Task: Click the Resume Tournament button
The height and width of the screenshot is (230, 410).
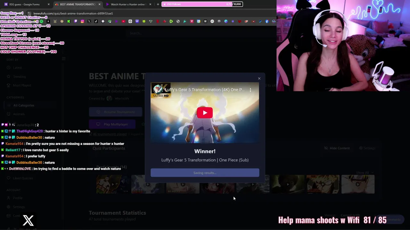Action: (116, 112)
